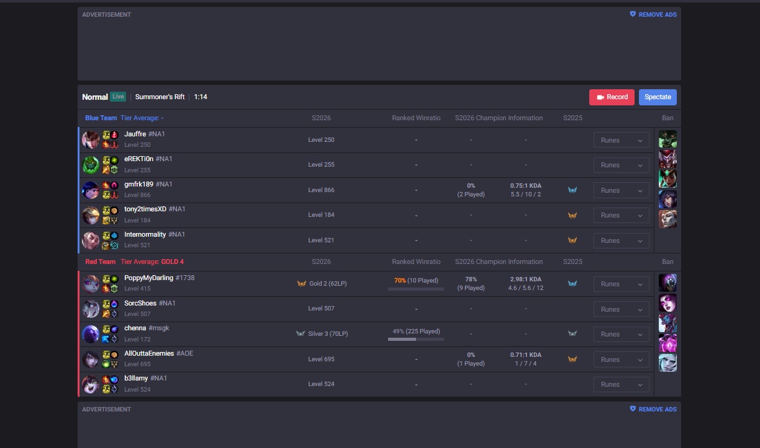Spectate the live game
Viewport: 760px width, 448px height.
(658, 97)
